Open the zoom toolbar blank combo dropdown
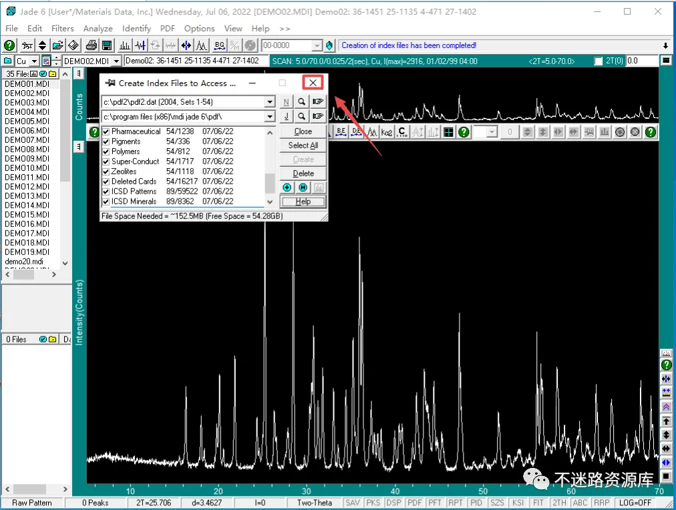The height and width of the screenshot is (510, 676). 492,132
